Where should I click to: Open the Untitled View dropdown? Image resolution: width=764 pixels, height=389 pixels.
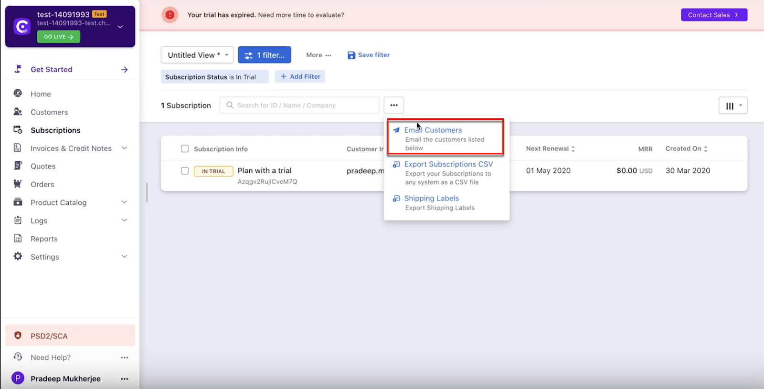197,55
